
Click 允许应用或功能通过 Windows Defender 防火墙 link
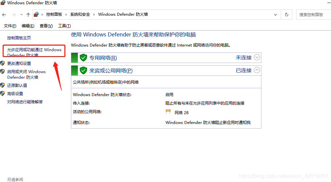coord(34,52)
